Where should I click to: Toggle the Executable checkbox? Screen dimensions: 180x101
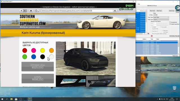[161, 27]
